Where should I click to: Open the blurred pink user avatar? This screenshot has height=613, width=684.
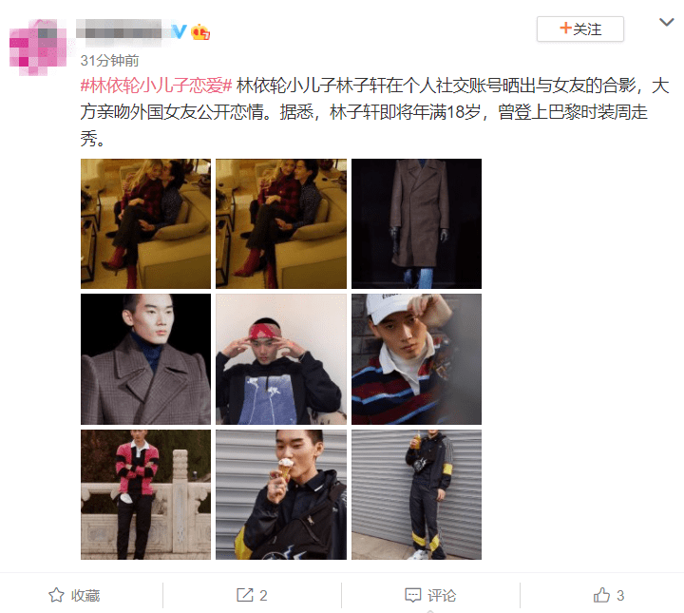(x=38, y=48)
